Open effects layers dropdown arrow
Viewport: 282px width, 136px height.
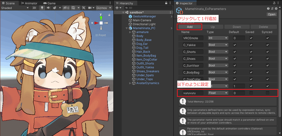tap(60, 8)
